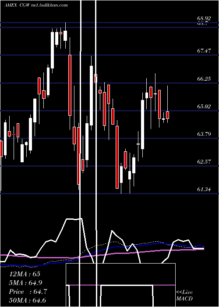The height and width of the screenshot is (307, 219).
Task: Click the 12MA : 65 readout
Action: 25,274
